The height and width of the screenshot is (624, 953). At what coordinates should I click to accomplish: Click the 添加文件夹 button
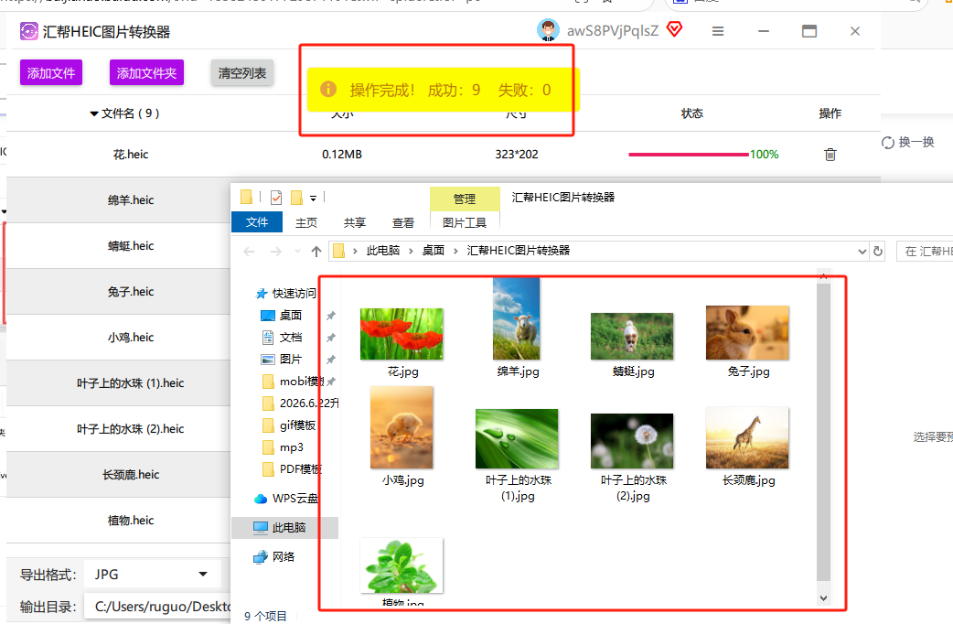pos(146,73)
